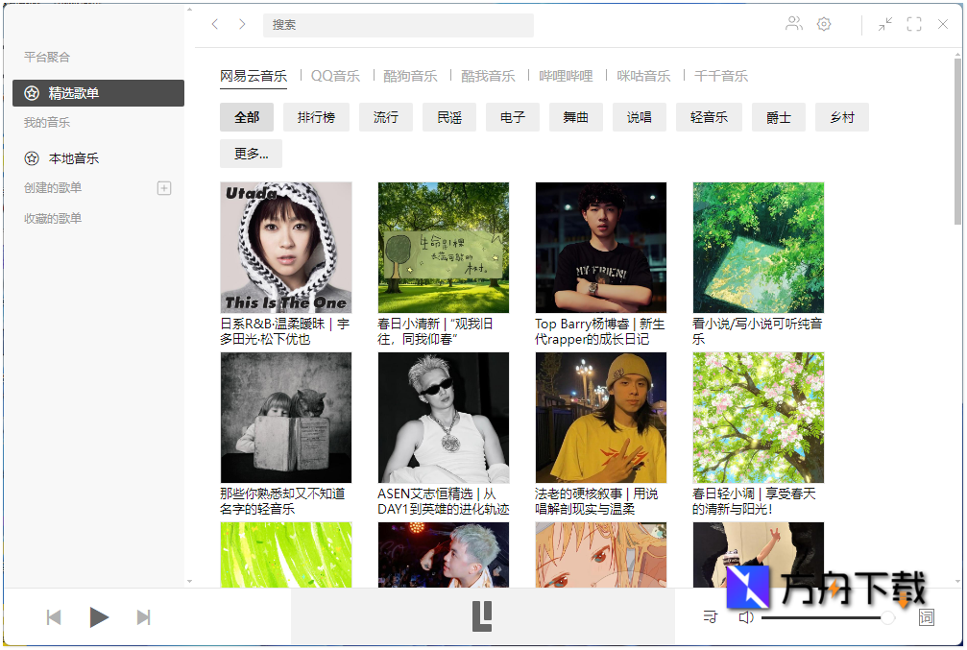Select the 流行 category filter
The width and height of the screenshot is (967, 650).
386,117
